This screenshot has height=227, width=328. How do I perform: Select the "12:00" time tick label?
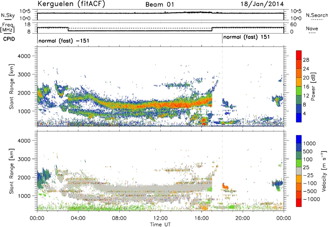[160, 218]
